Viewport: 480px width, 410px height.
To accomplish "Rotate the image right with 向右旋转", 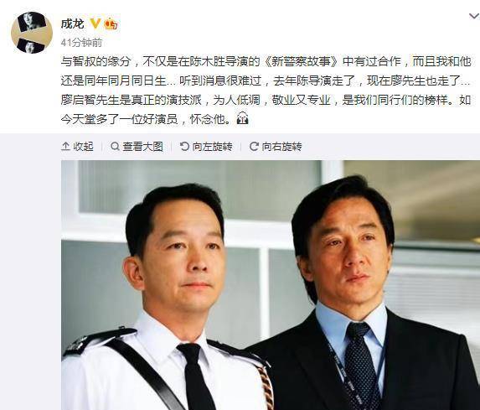I will [276, 147].
